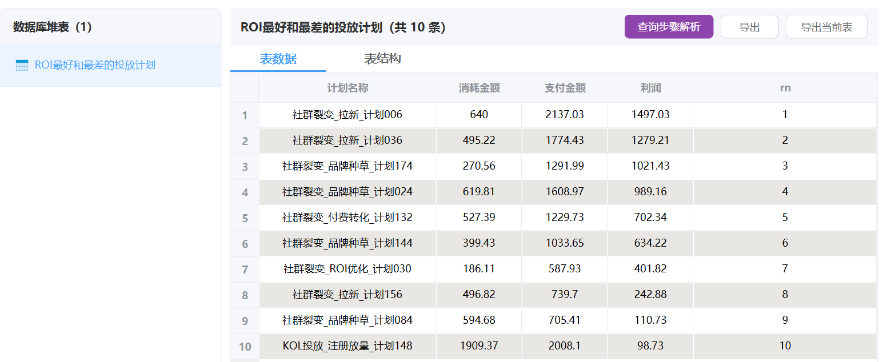Click the 利润 column header
Image resolution: width=883 pixels, height=362 pixels.
pyautogui.click(x=650, y=88)
